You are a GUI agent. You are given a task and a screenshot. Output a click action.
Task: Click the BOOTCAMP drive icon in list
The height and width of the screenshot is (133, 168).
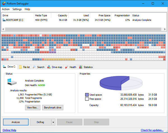tap(4, 20)
